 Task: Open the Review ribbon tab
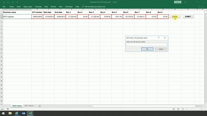(53, 6)
